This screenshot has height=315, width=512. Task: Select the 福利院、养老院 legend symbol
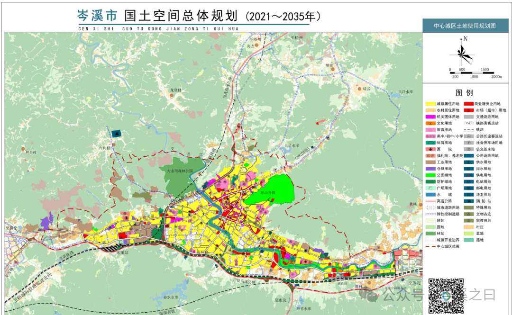(430, 156)
